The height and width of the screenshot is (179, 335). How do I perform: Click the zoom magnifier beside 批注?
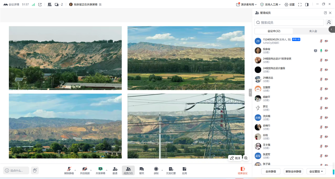pos(246,158)
